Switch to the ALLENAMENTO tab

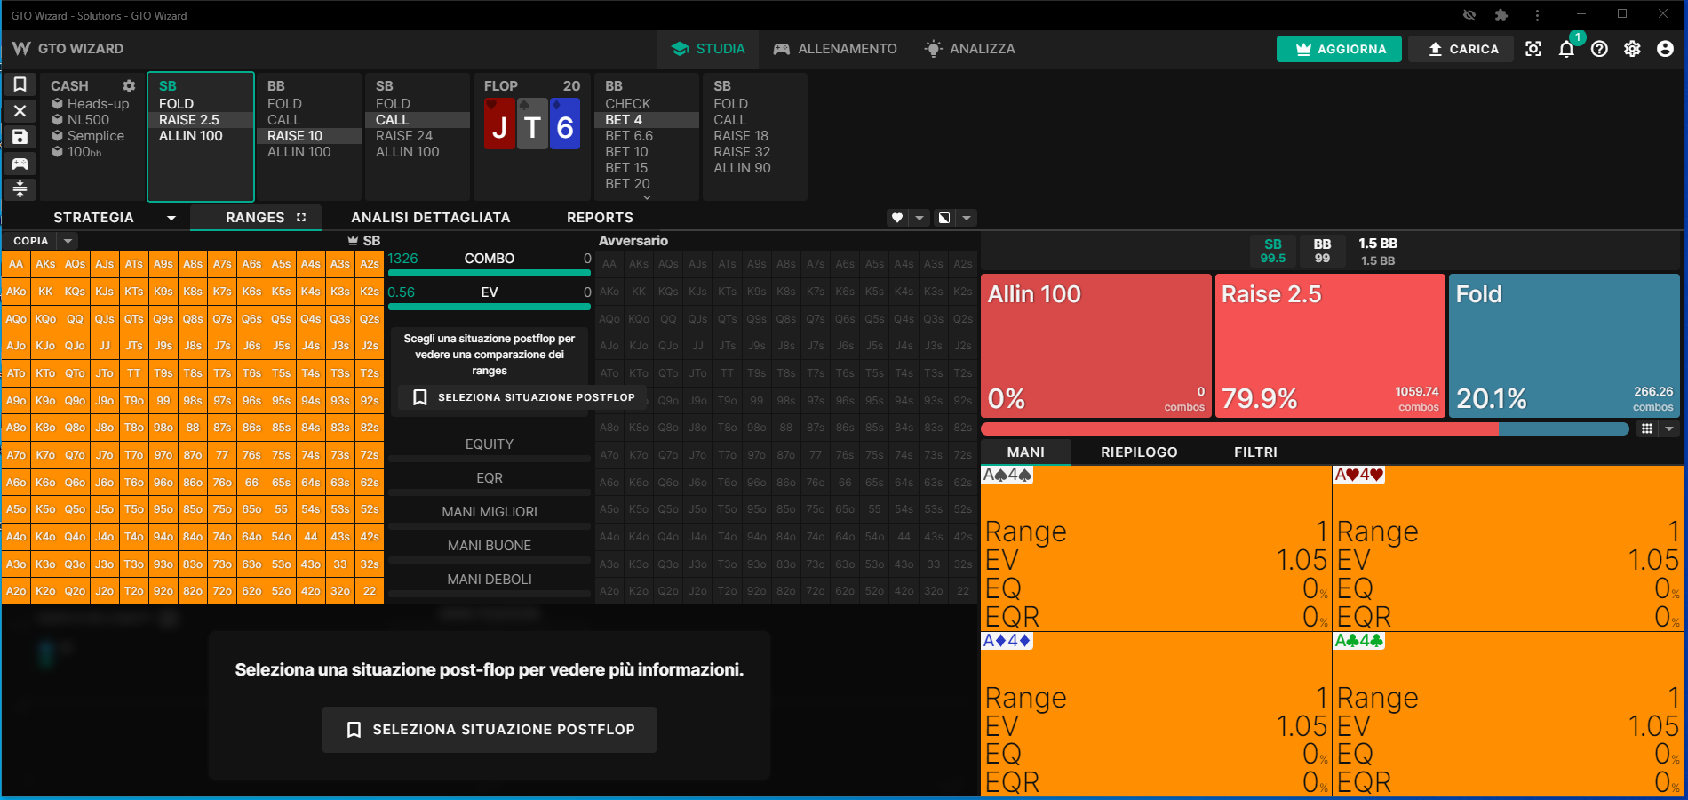tap(835, 49)
